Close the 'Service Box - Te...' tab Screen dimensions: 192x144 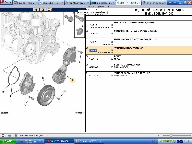point(62,3)
